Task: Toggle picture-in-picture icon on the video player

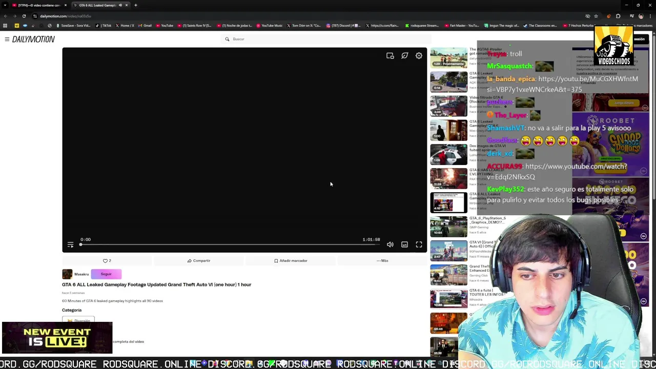Action: coord(390,56)
